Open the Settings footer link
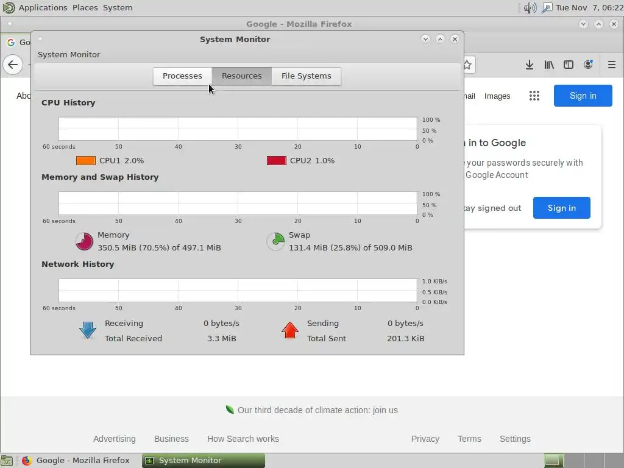The width and height of the screenshot is (624, 468). tap(515, 439)
